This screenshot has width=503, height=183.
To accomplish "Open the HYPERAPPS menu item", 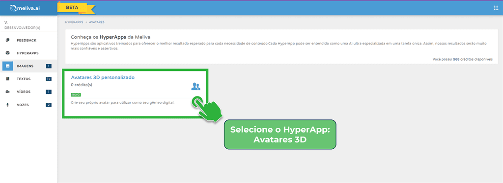I will (28, 53).
